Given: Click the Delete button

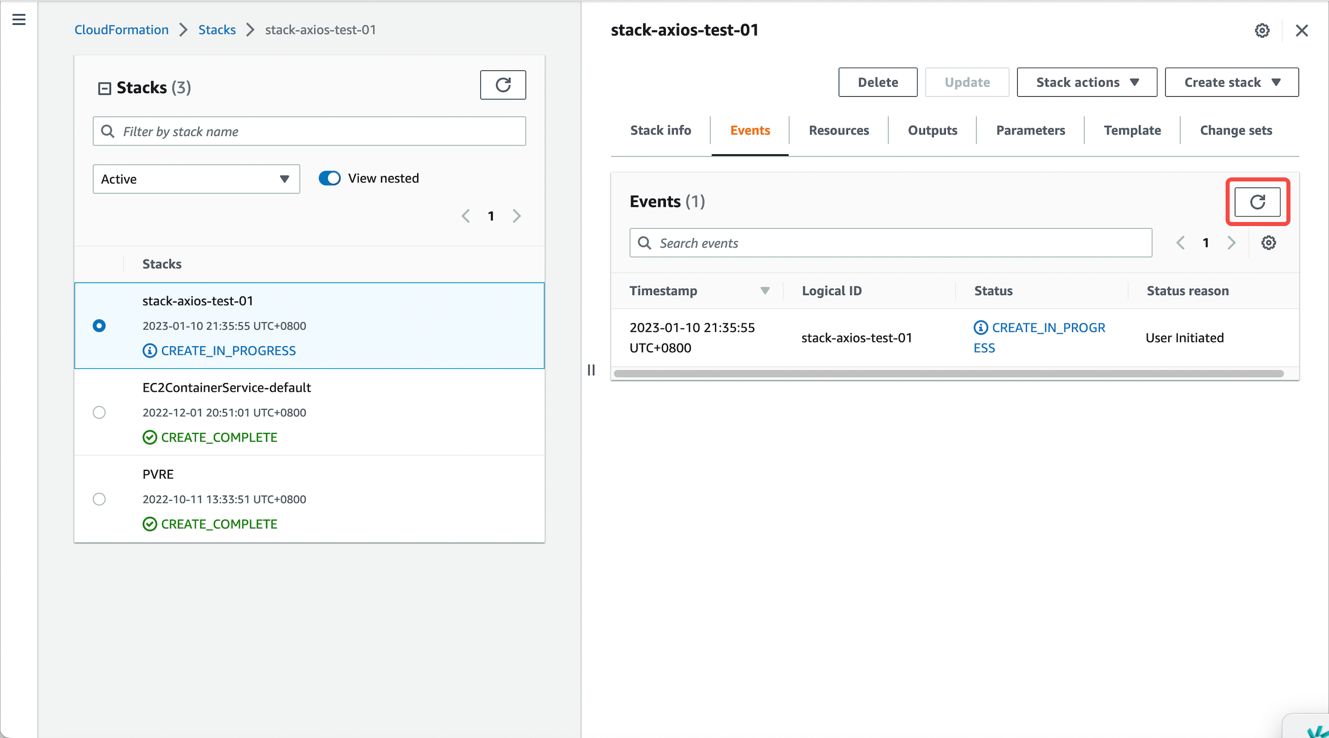Looking at the screenshot, I should tap(877, 82).
